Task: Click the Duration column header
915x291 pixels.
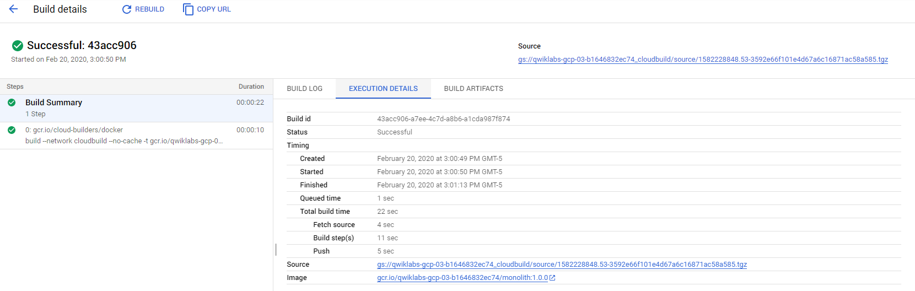Action: coord(251,87)
